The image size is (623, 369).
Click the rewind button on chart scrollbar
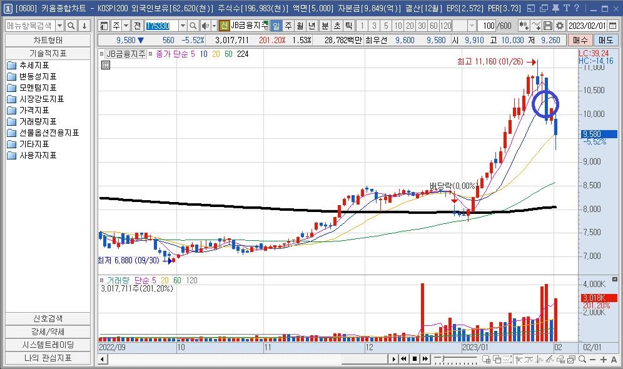point(403,359)
